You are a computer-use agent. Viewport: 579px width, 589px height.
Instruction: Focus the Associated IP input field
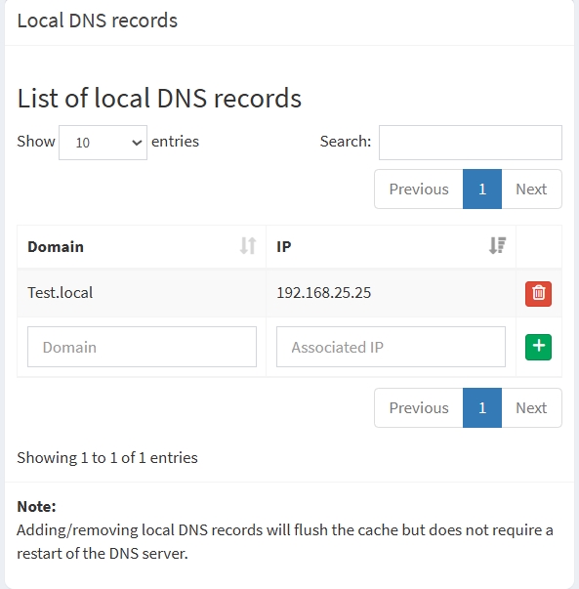pyautogui.click(x=391, y=347)
